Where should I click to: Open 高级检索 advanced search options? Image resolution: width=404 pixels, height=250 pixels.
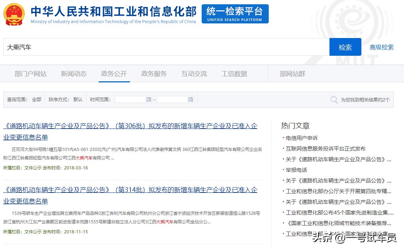[x=381, y=47]
